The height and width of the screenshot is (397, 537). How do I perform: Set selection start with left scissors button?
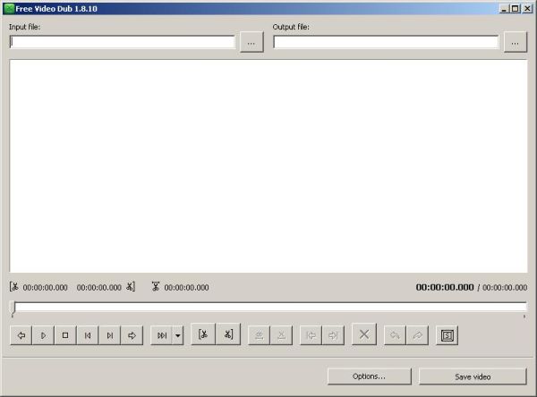[x=203, y=334]
